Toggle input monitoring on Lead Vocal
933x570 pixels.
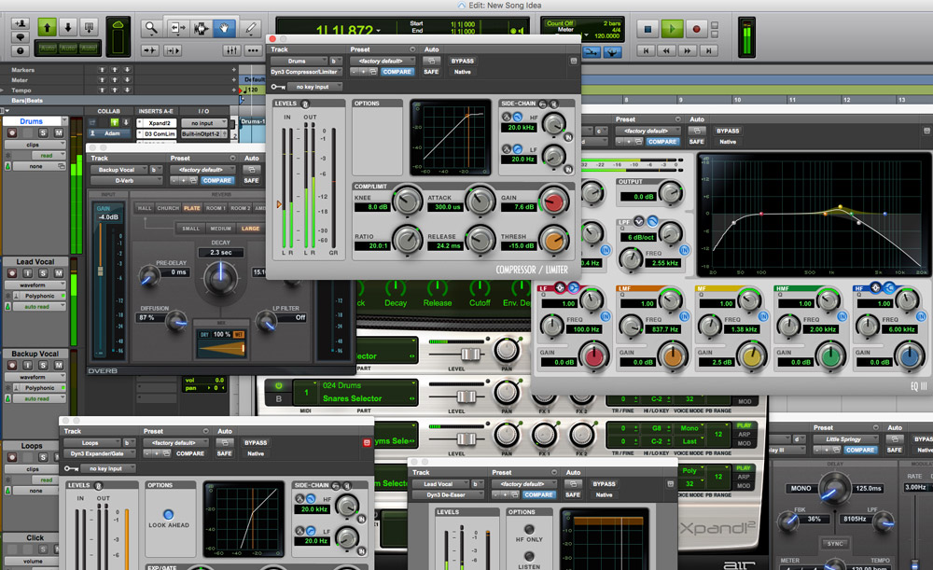point(27,273)
